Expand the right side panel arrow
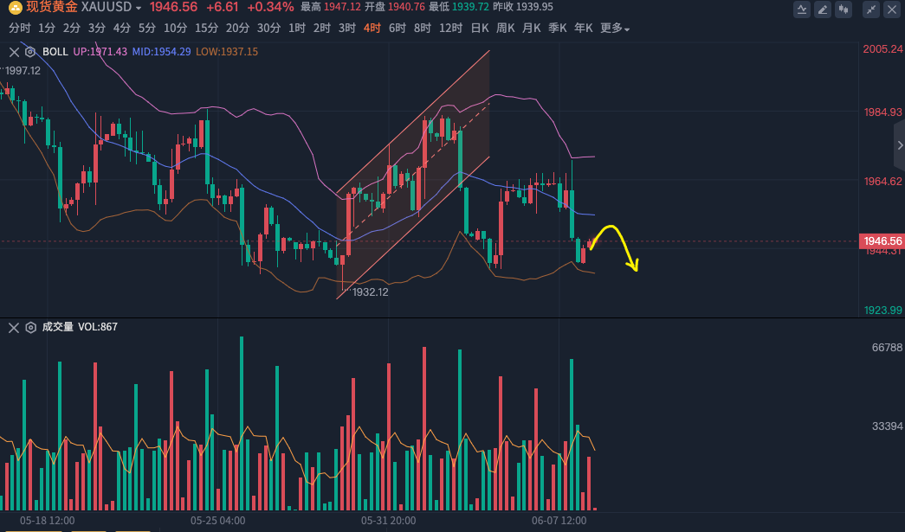This screenshot has height=532, width=905. click(899, 145)
